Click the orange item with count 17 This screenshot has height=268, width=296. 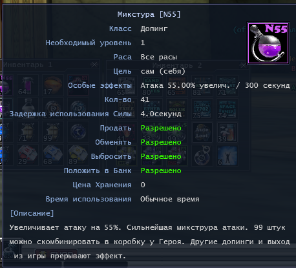point(53,85)
